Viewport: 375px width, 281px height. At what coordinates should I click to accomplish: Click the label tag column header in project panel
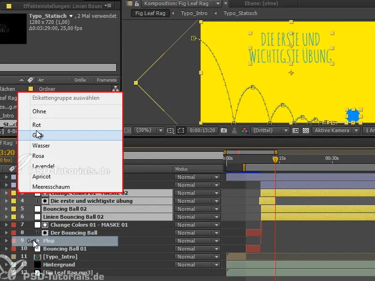(x=30, y=80)
